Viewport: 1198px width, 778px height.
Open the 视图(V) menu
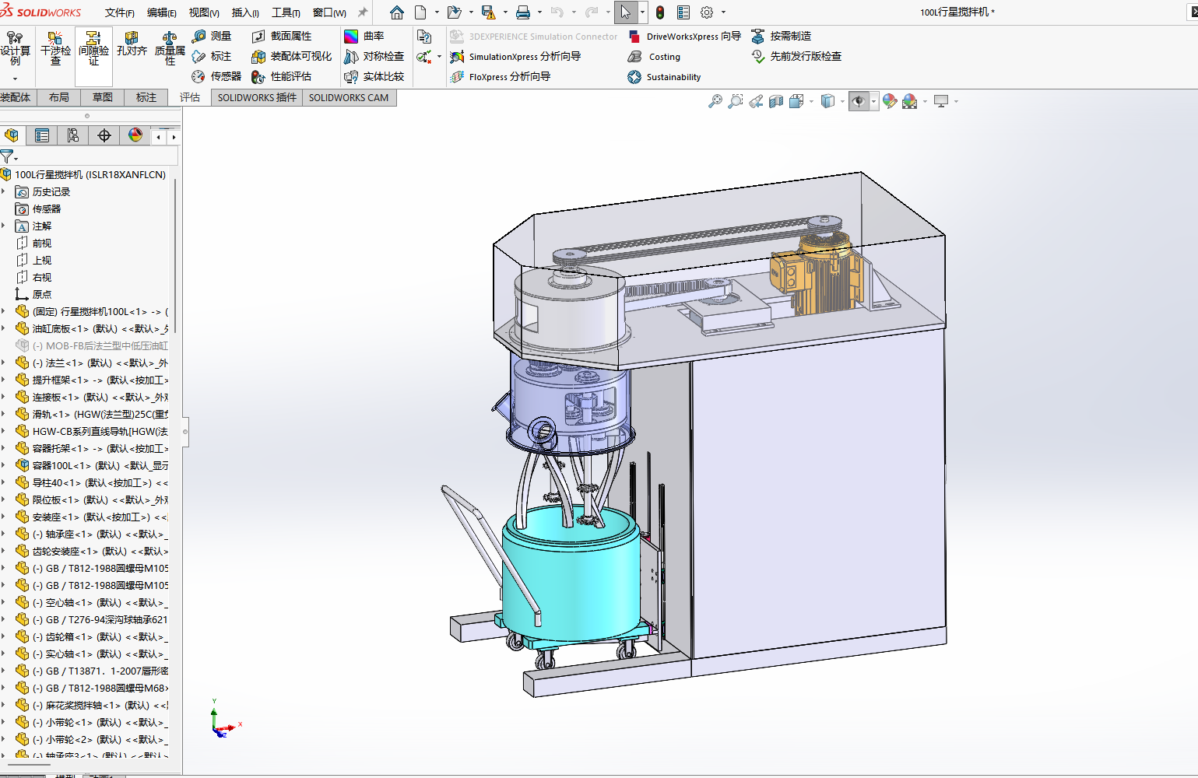click(204, 12)
